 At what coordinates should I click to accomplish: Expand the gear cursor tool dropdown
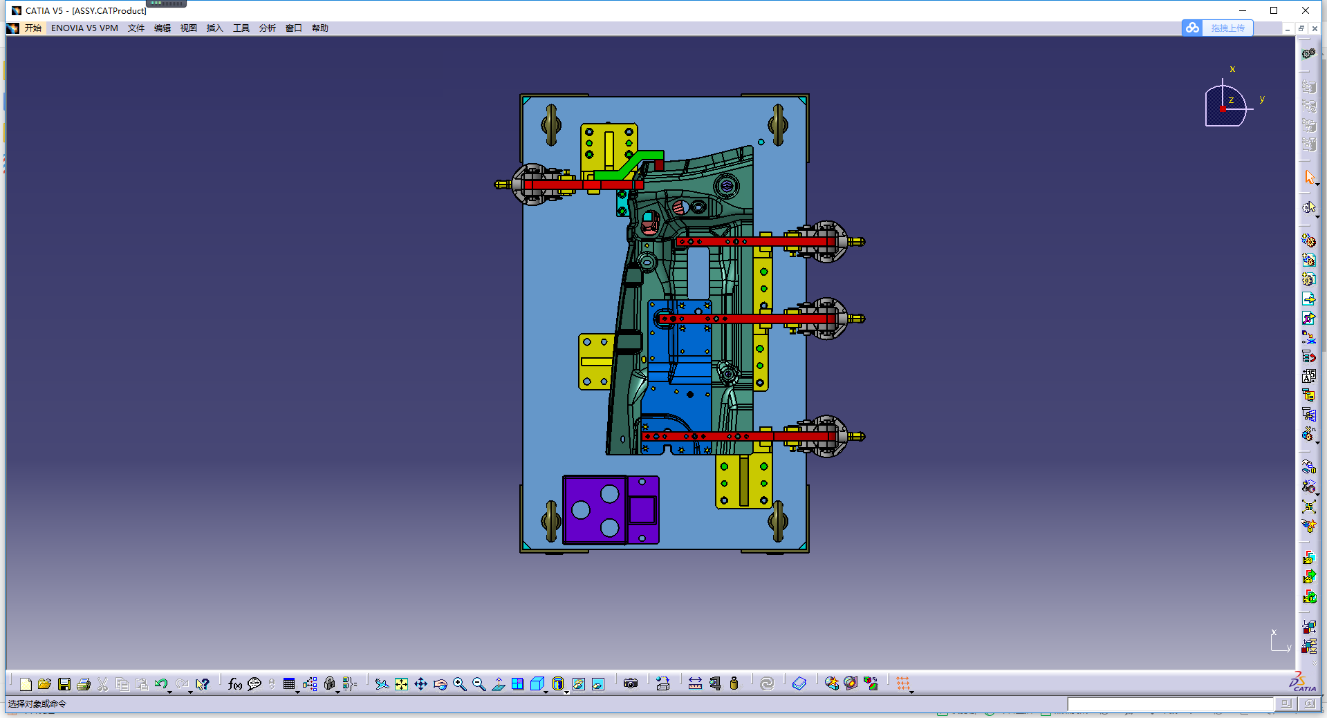(1317, 217)
